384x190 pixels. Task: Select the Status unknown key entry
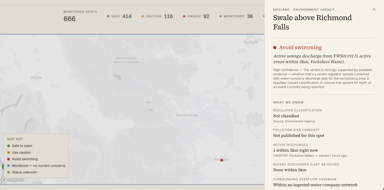click(x=22, y=172)
